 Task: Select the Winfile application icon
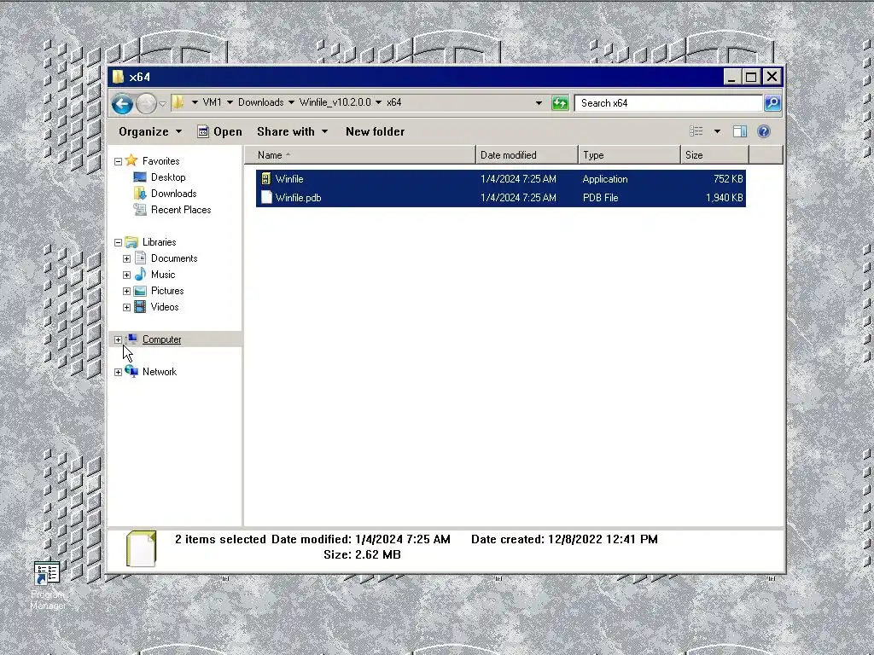click(266, 179)
